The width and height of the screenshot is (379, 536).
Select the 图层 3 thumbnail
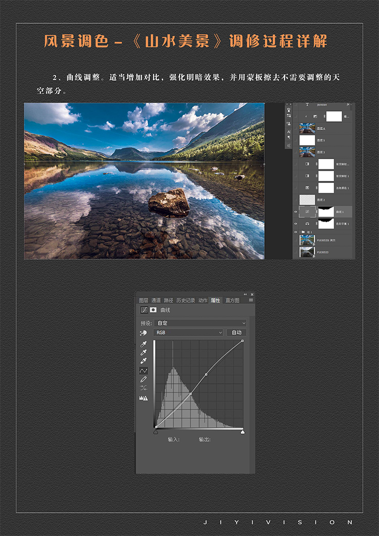[x=307, y=152]
